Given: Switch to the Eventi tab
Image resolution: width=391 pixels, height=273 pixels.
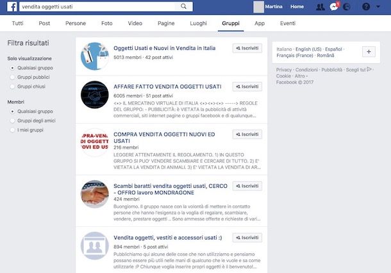Looking at the screenshot, I should [288, 23].
